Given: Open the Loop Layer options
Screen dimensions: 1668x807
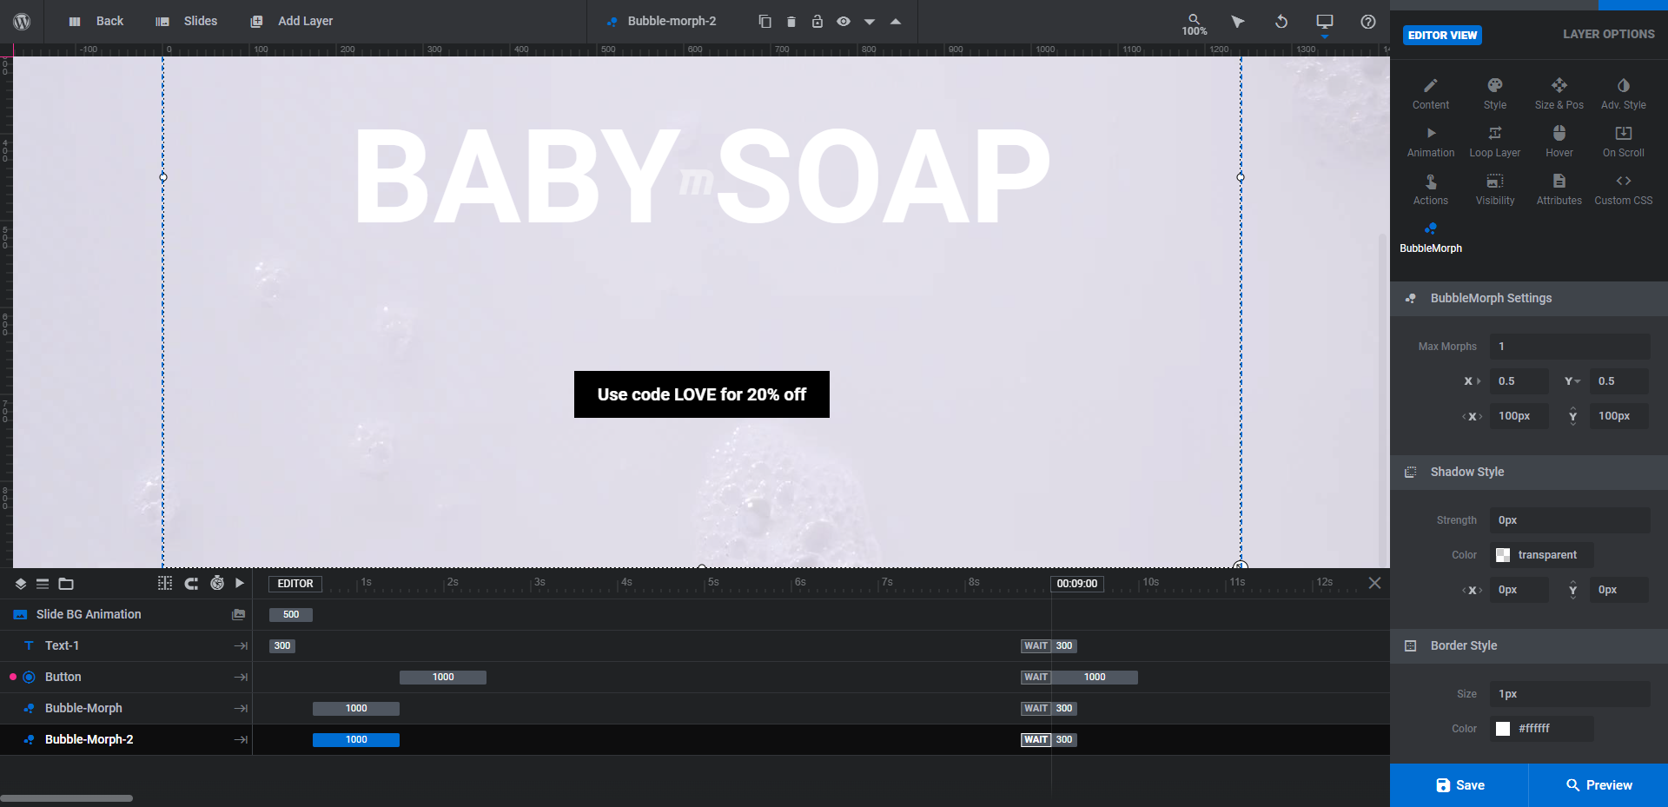Looking at the screenshot, I should click(x=1494, y=142).
